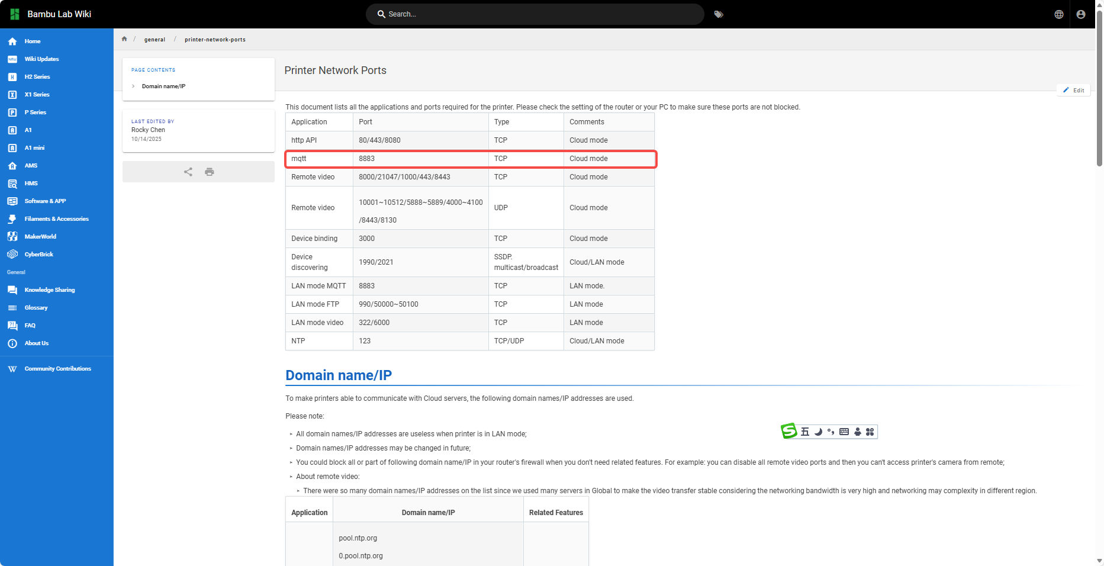Click the About Us info icon
The height and width of the screenshot is (566, 1104).
click(12, 343)
